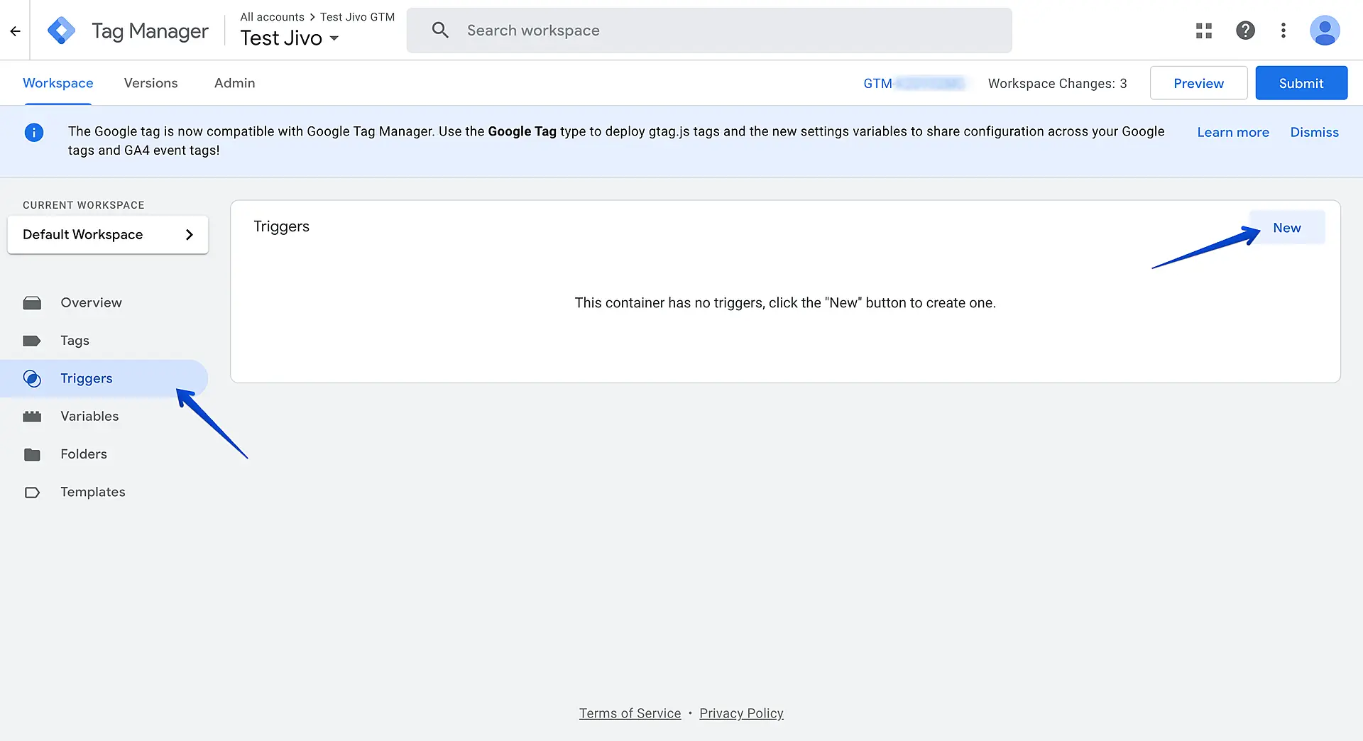Viewport: 1363px width, 741px height.
Task: Click the Tag Manager logo icon
Action: pos(61,31)
